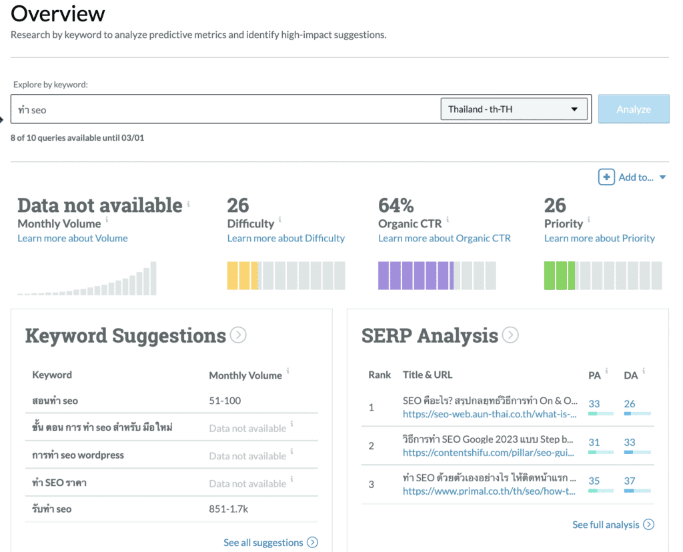Click info icon next to Monthly Volume heading
Image resolution: width=683 pixels, height=552 pixels.
click(107, 220)
